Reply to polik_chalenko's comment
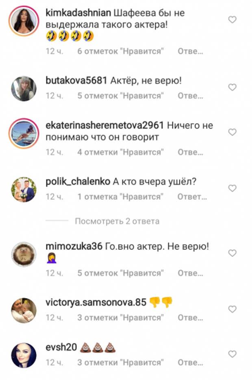 pos(192,197)
